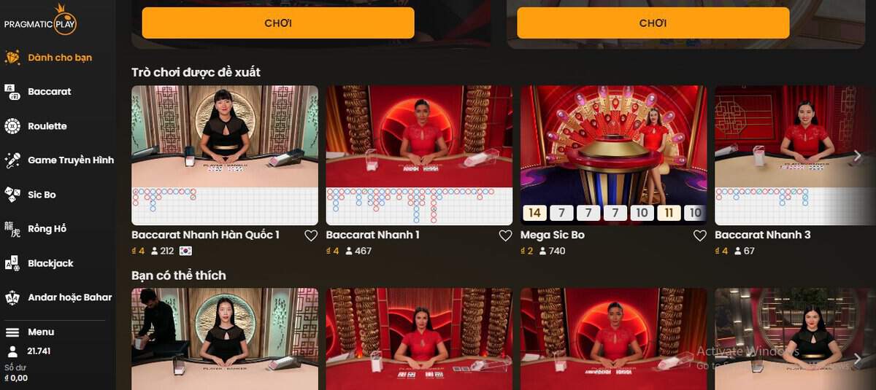Open the Baccarat Nhanh 3 game thumbnail
Screen dimensions: 876x390
point(795,155)
